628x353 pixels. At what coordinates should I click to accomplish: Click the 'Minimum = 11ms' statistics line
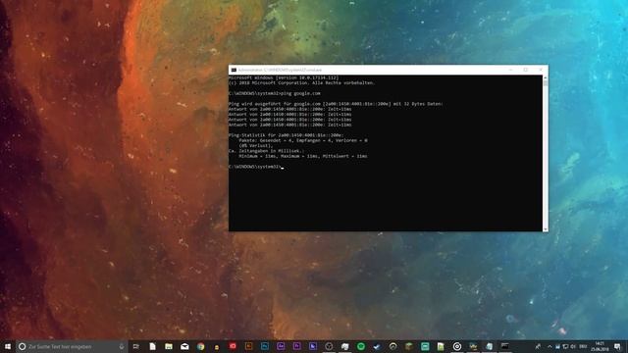coord(303,156)
